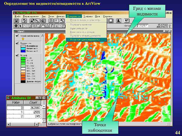Click the Edit Legend toolbar icon
This screenshot has height=136, width=182.
(37, 21)
